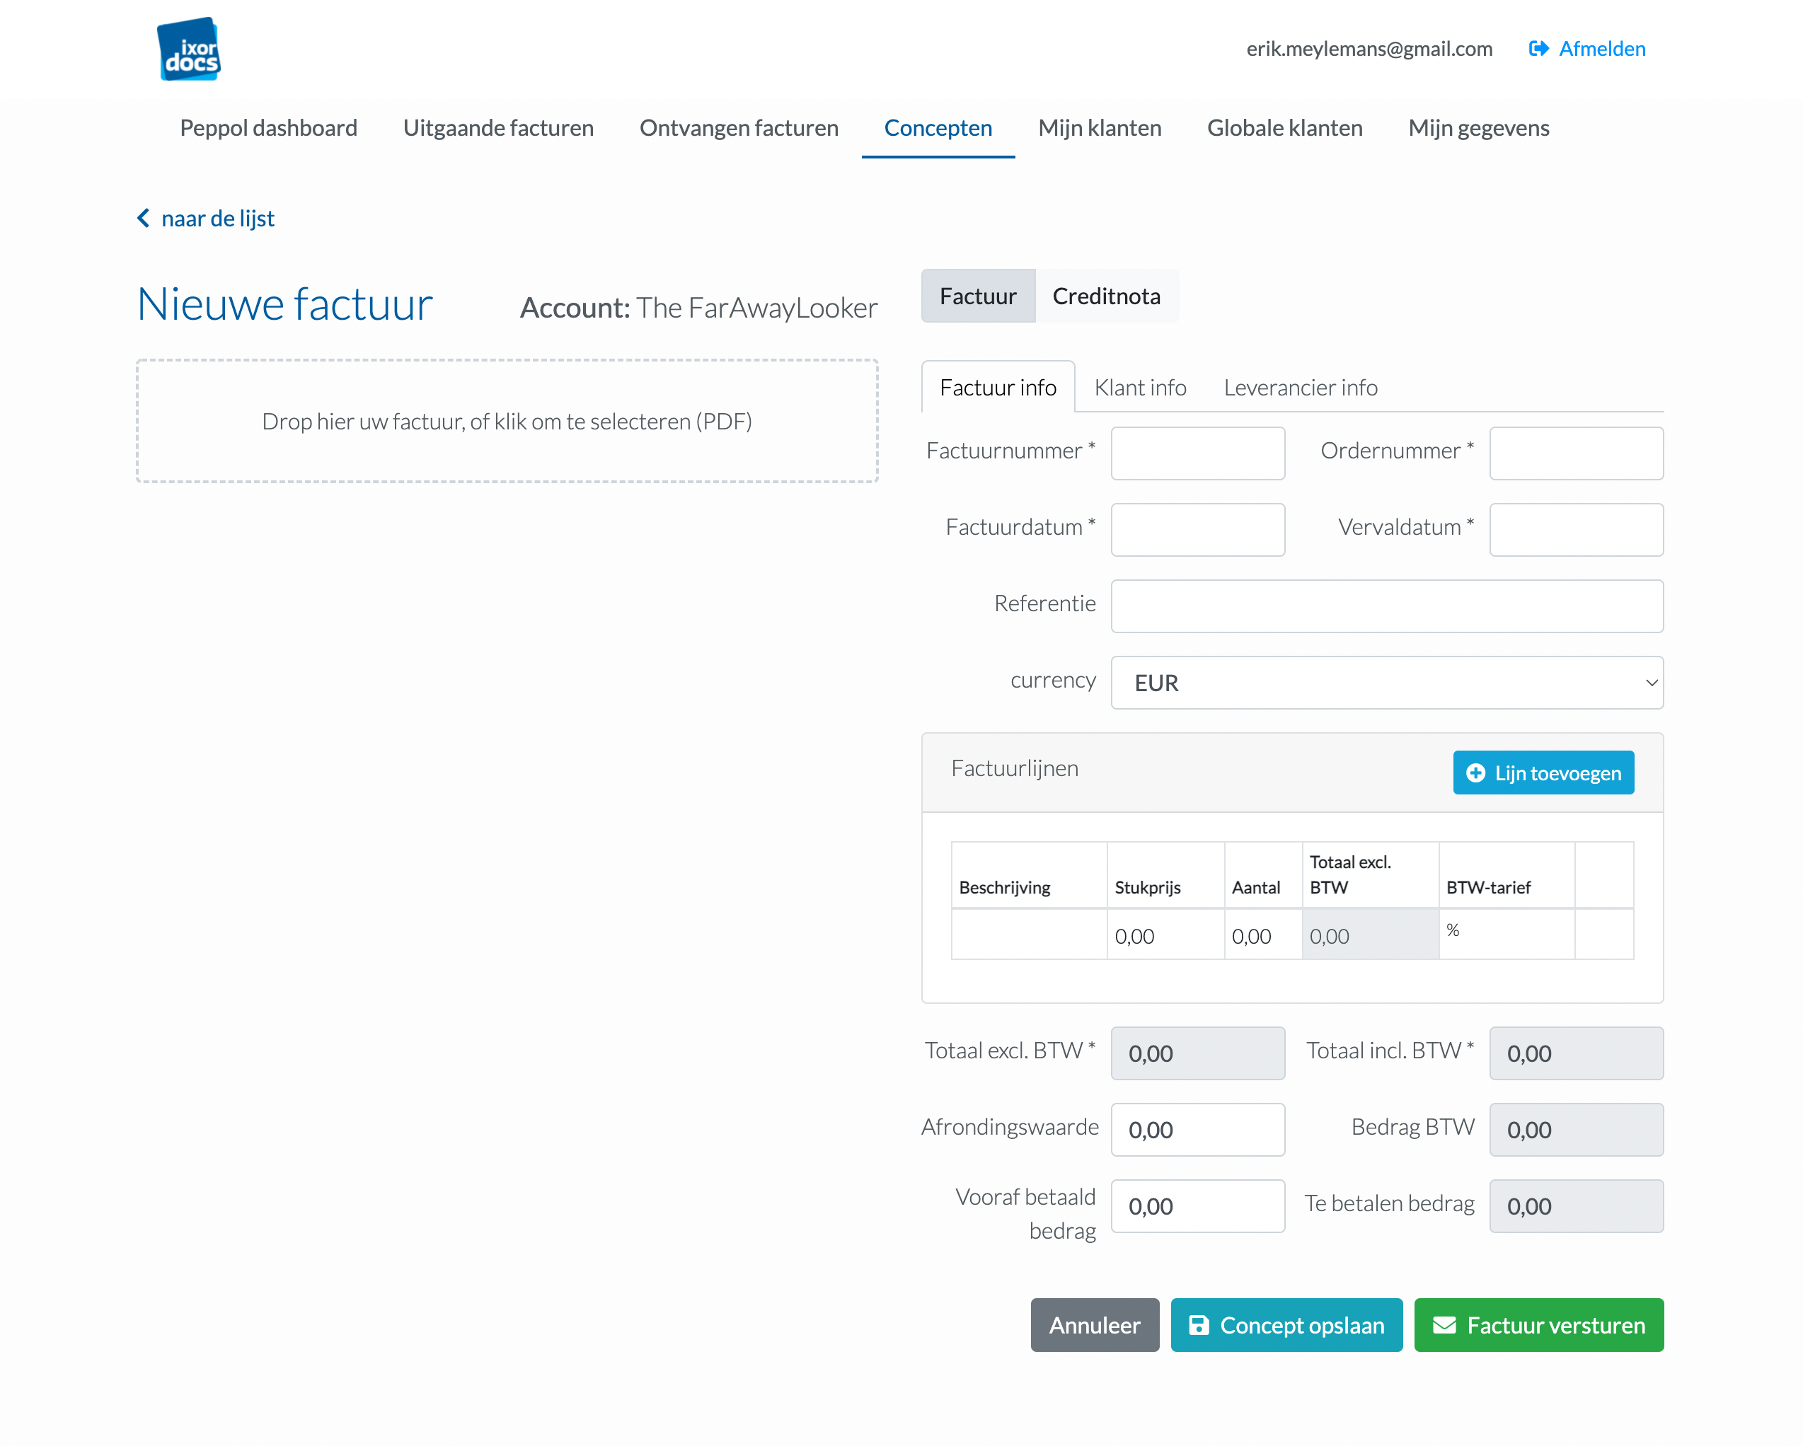1803x1446 pixels.
Task: Focus the Vervaldatum input field
Action: tap(1577, 529)
